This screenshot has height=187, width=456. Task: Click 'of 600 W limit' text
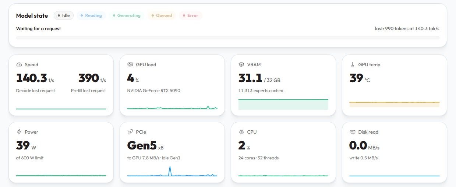[30, 158]
